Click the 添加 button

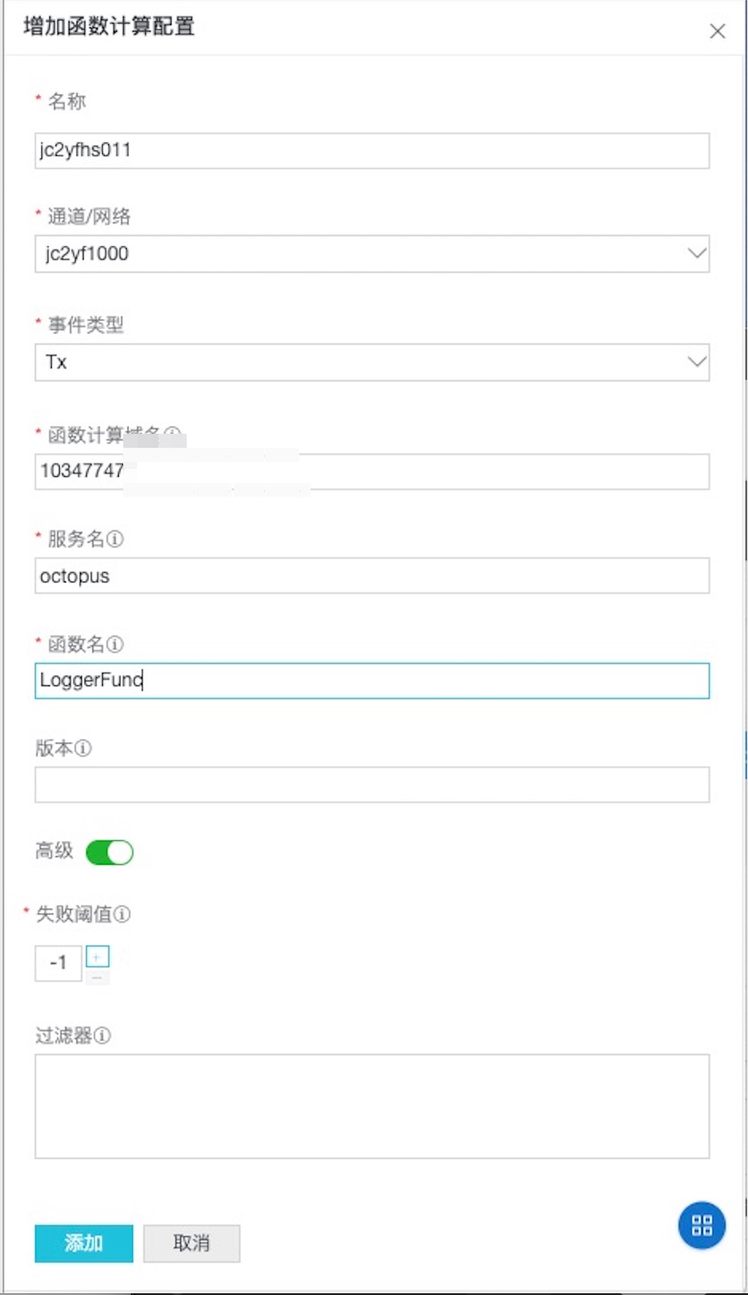coord(84,1243)
